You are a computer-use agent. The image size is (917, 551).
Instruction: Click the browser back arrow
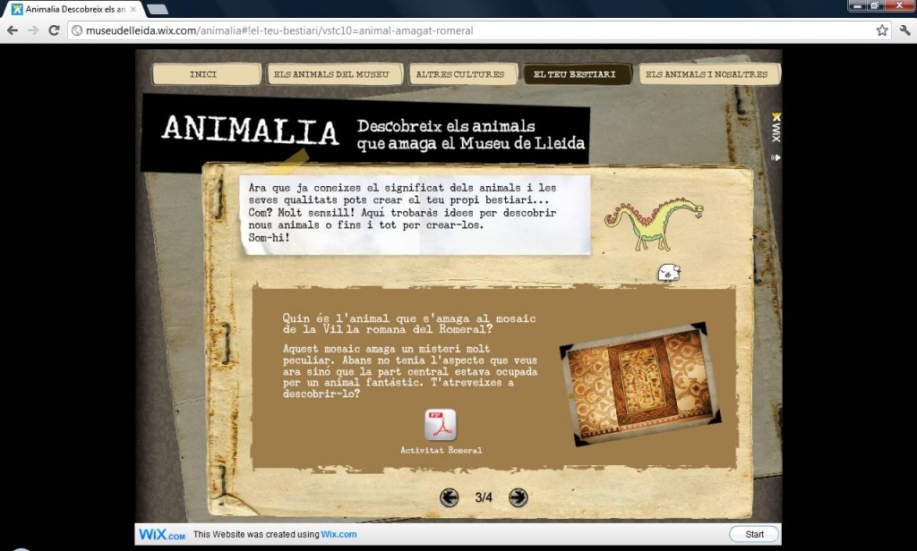[13, 30]
